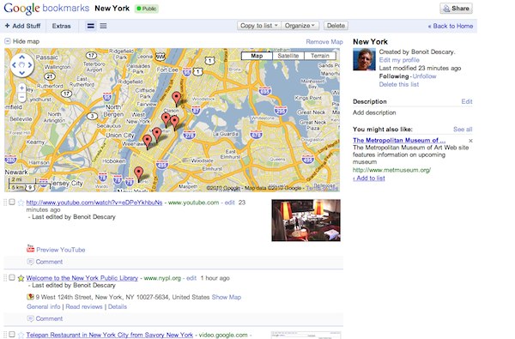Screen dimensions: 515x339
Task: Click Benoit Descary profile photo
Action: pyautogui.click(x=364, y=59)
